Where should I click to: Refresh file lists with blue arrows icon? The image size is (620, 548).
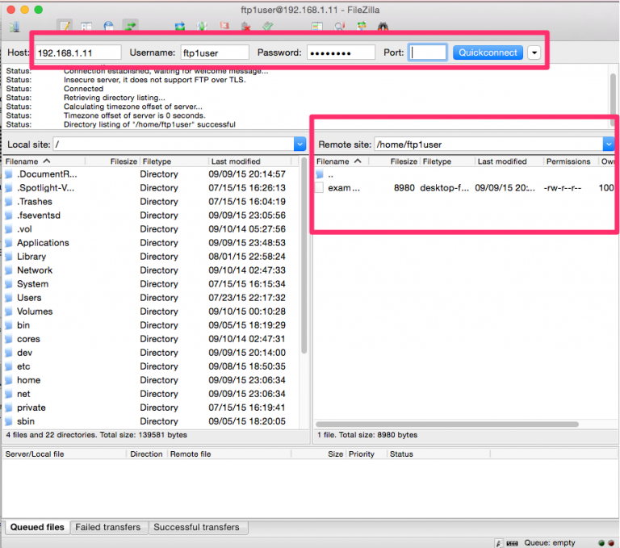pyautogui.click(x=180, y=26)
